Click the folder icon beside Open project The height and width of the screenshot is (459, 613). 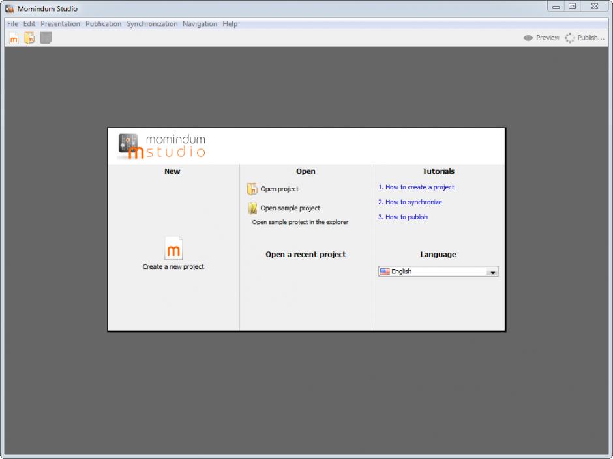pyautogui.click(x=252, y=189)
